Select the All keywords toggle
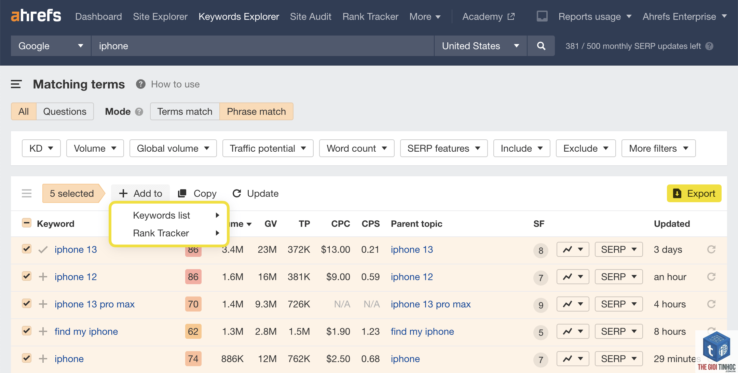Viewport: 738px width, 373px height. (24, 112)
